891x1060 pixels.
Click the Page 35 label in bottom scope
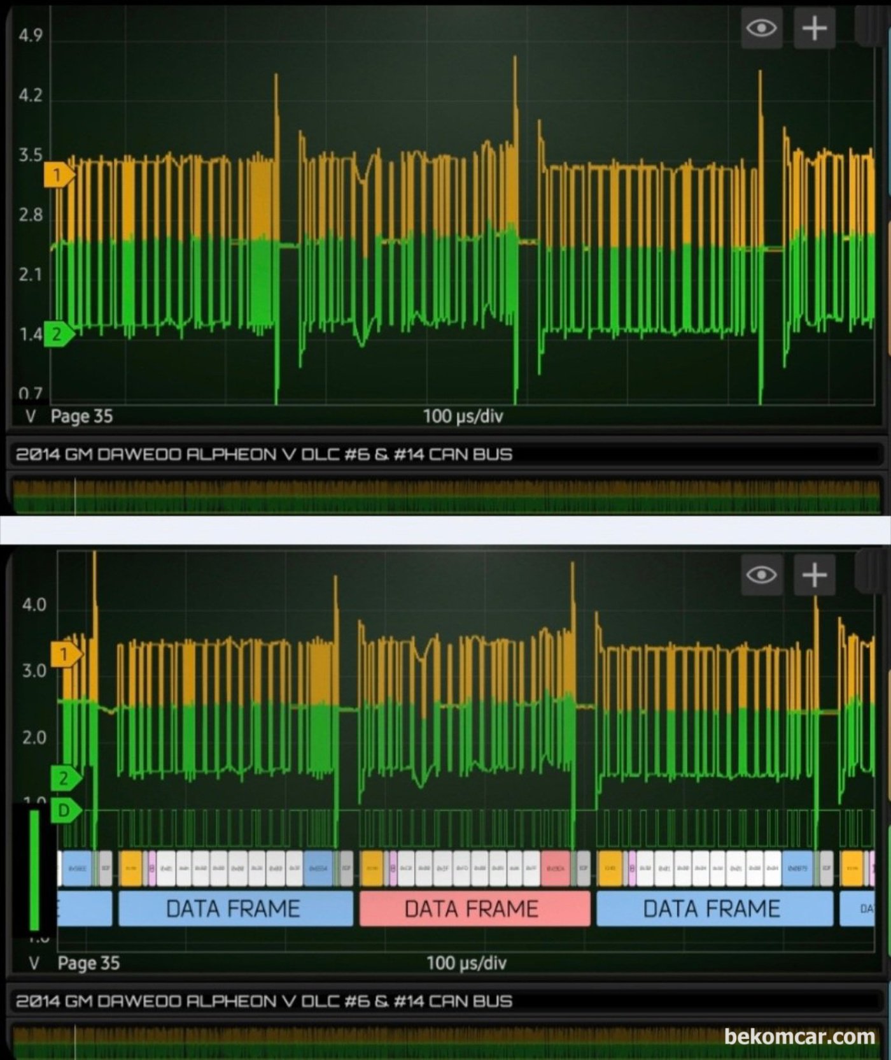coord(88,963)
